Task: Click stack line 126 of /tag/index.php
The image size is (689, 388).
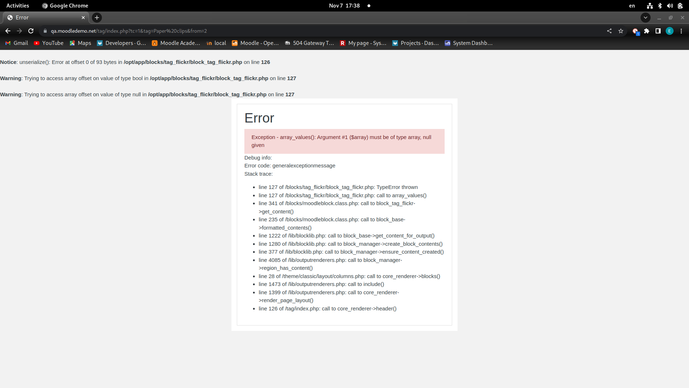Action: pos(327,309)
